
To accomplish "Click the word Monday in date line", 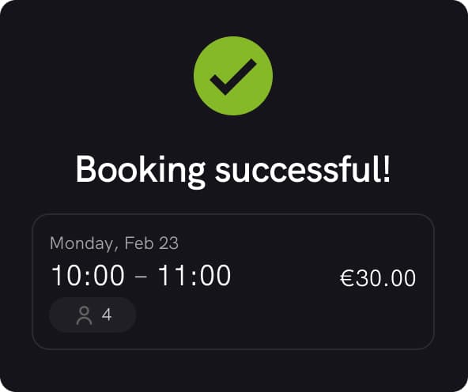I will coord(81,243).
